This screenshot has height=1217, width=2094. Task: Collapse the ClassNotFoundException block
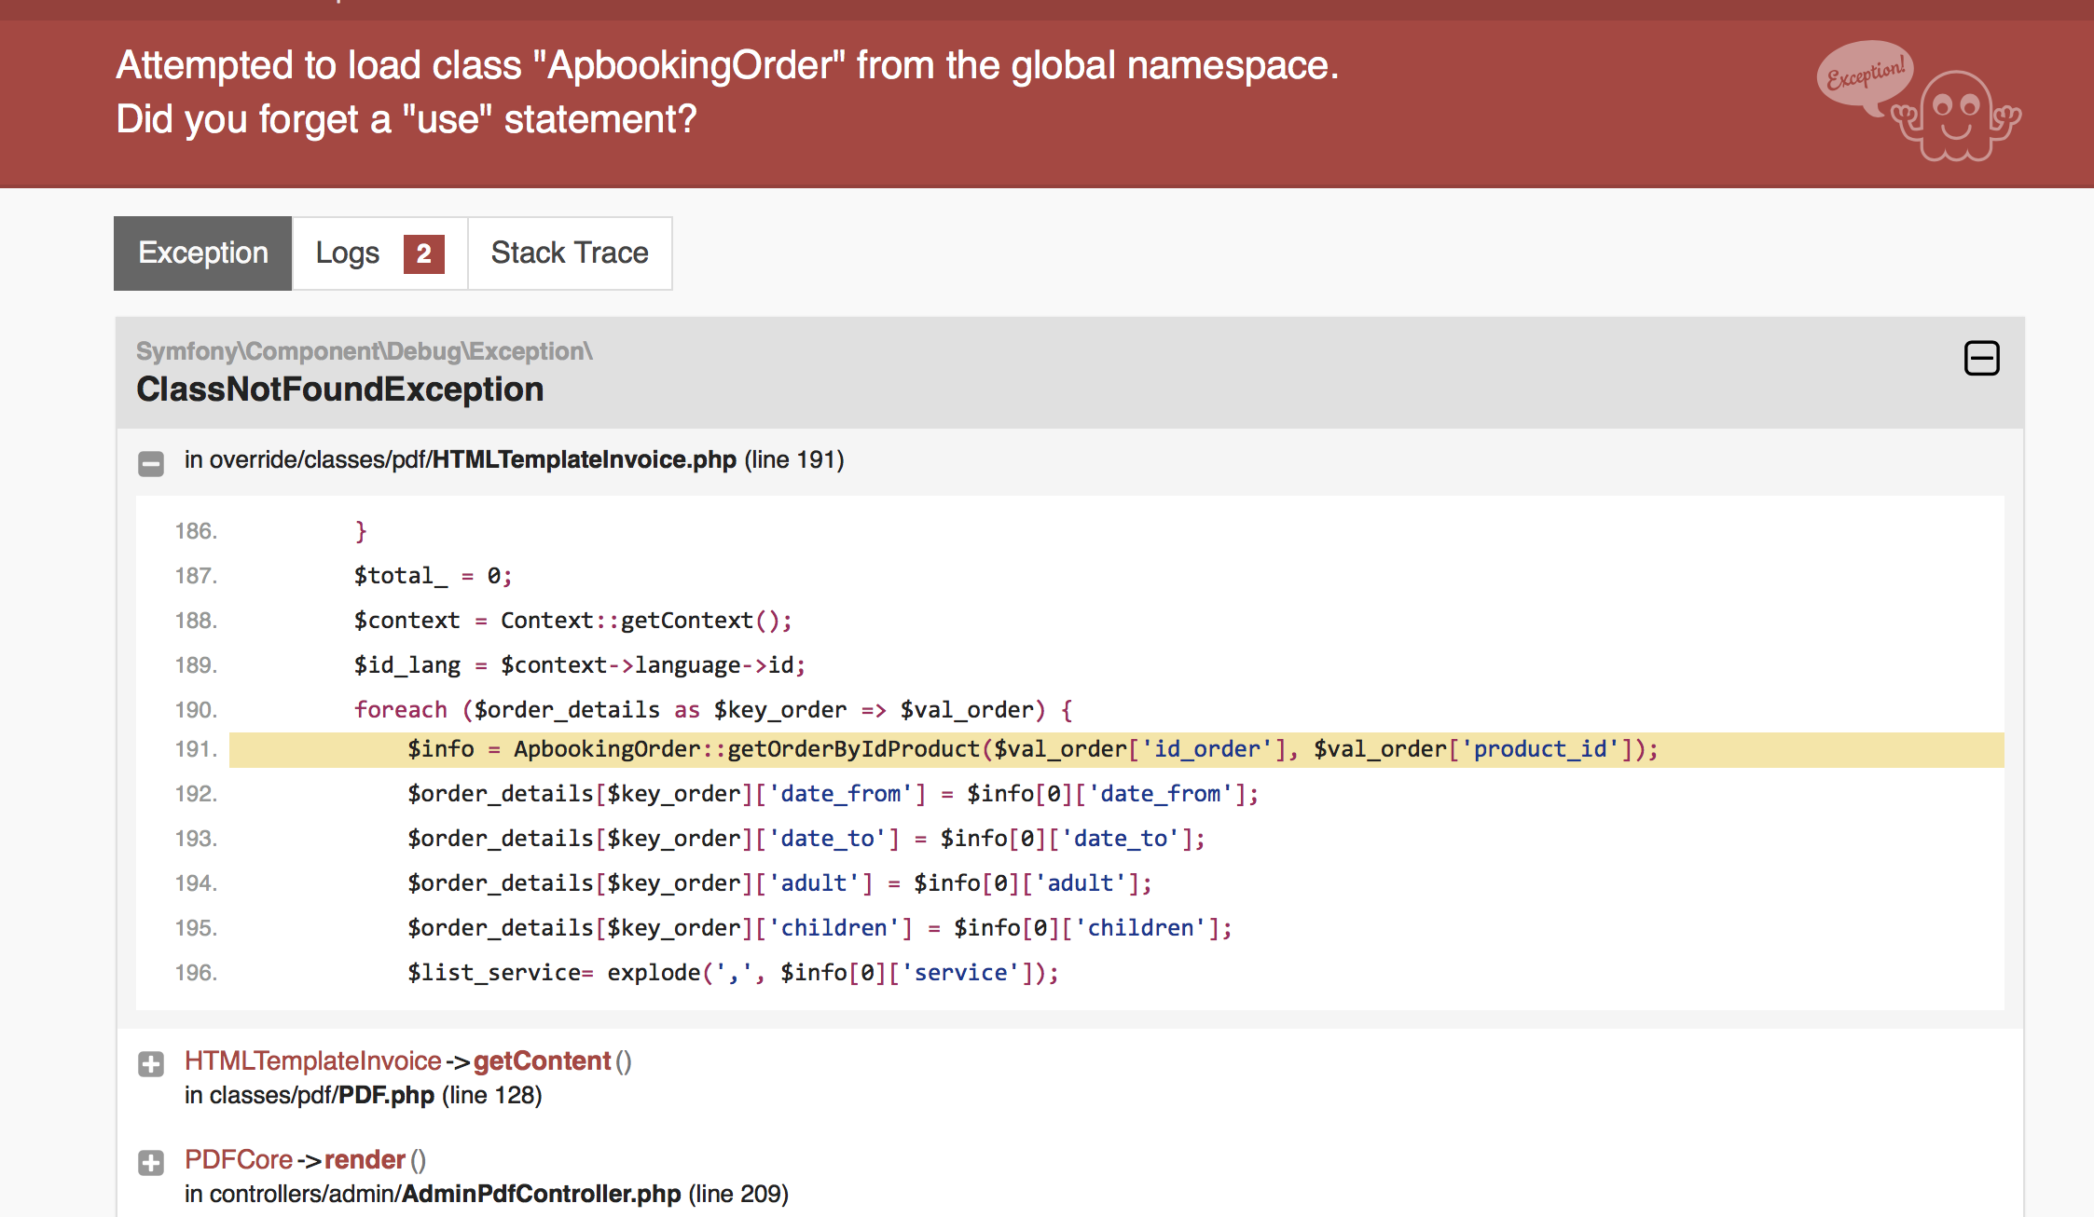[1981, 358]
